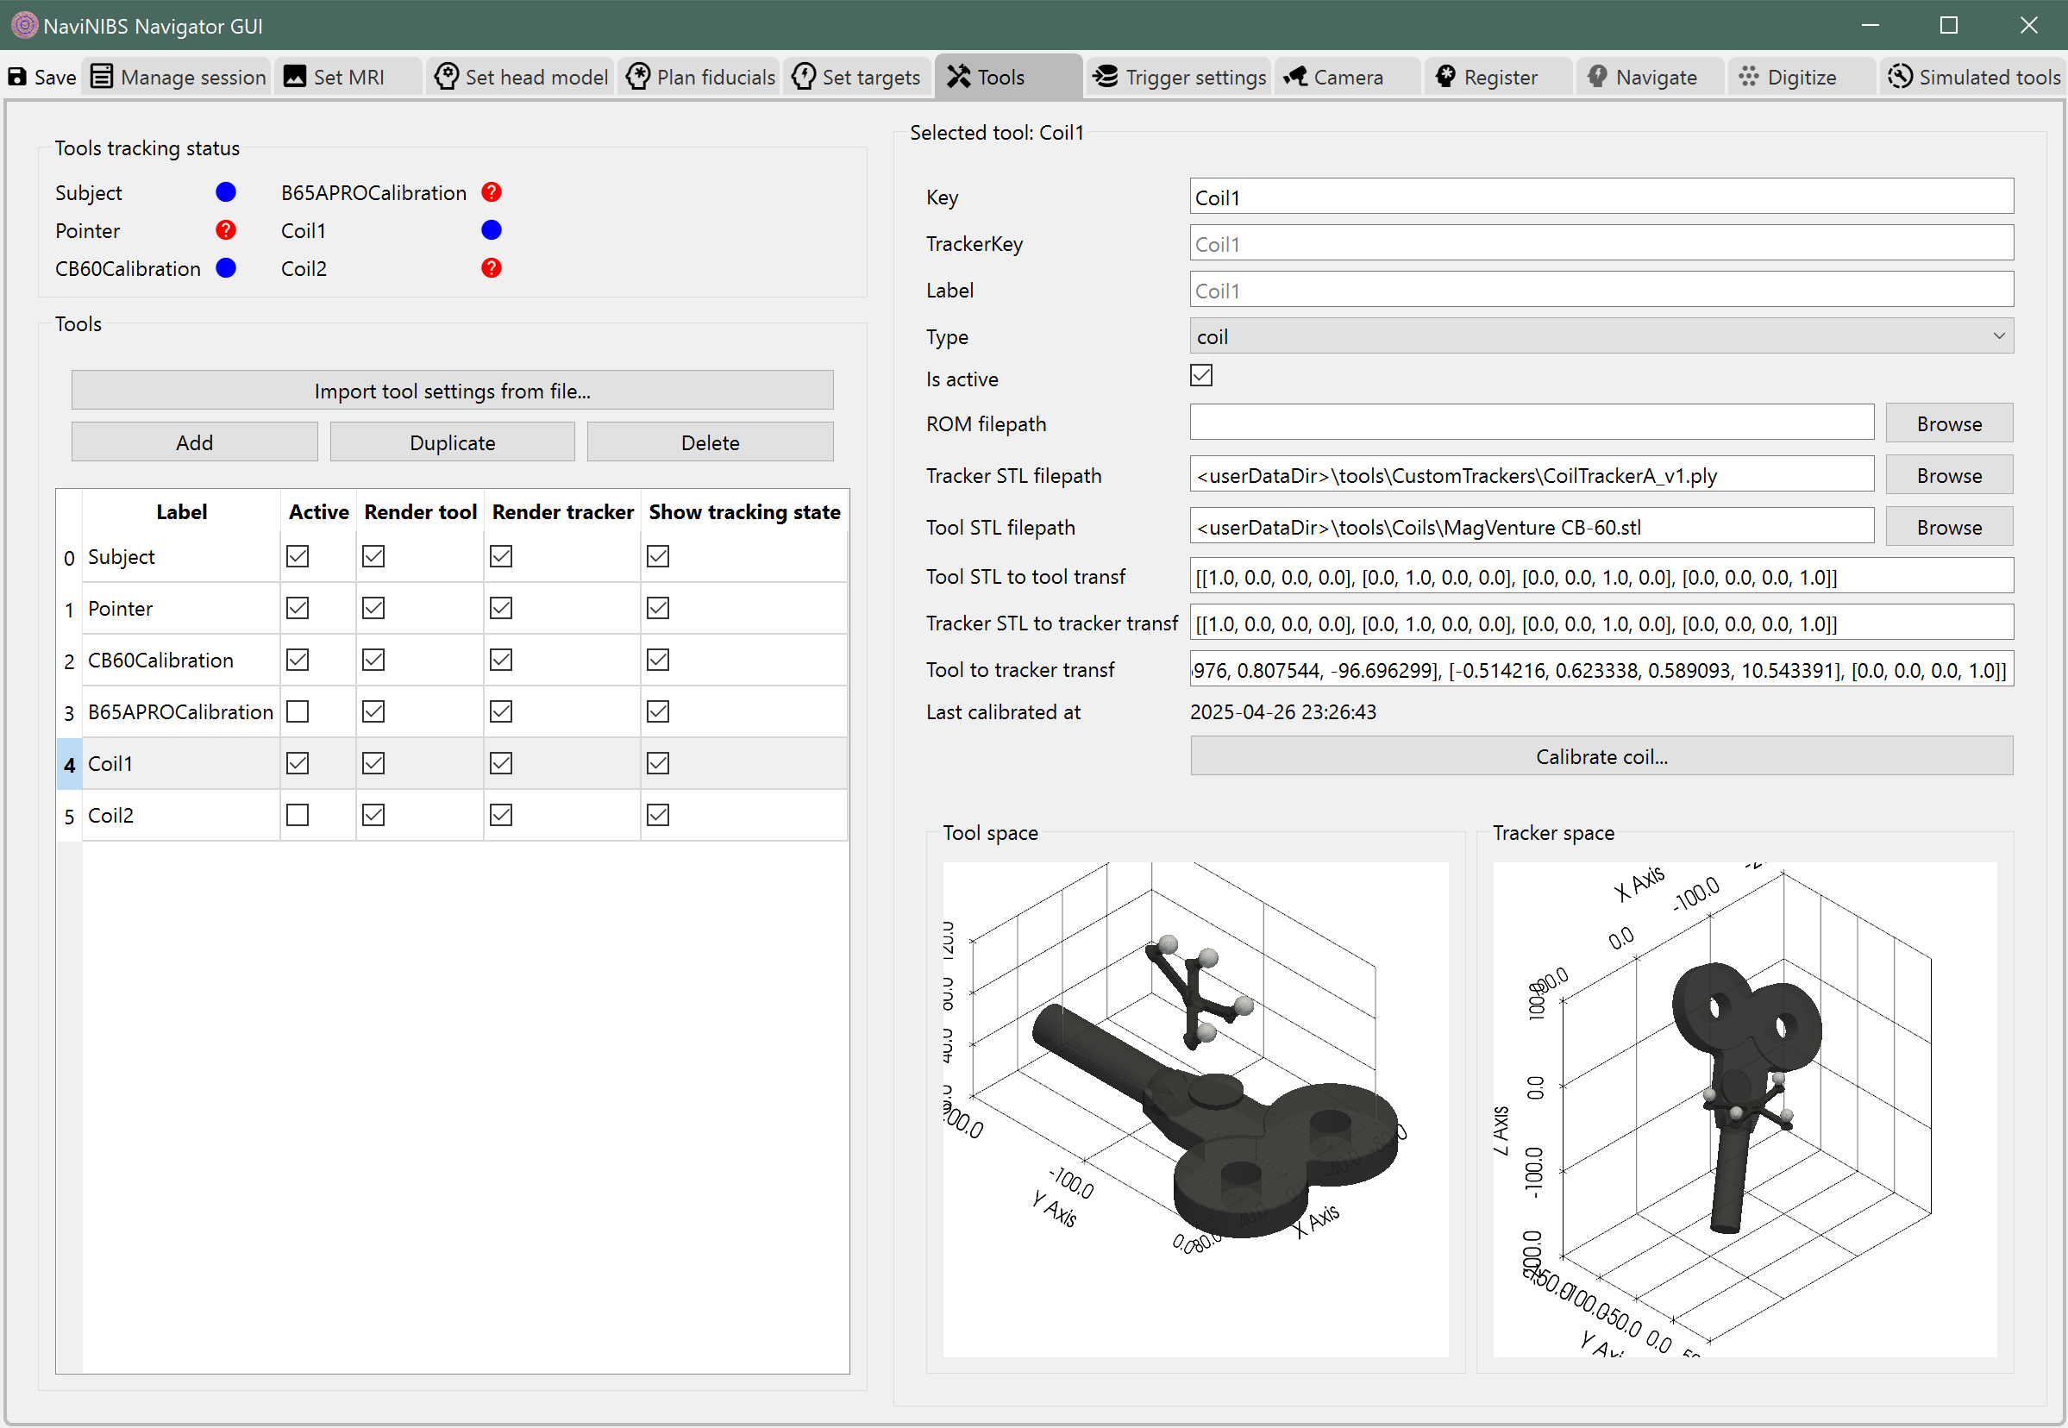Click the Set targets lightning icon
Viewport: 2068px width, 1428px height.
[804, 77]
